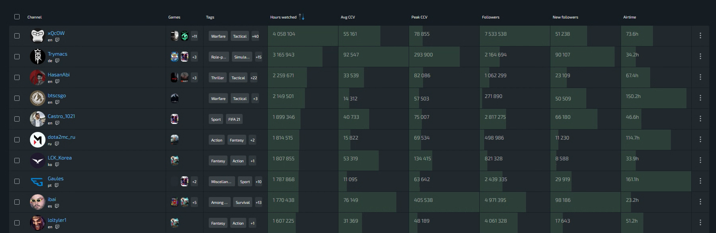Sort by the Airtime column header
Screen dimensions: 716x233
(629, 17)
